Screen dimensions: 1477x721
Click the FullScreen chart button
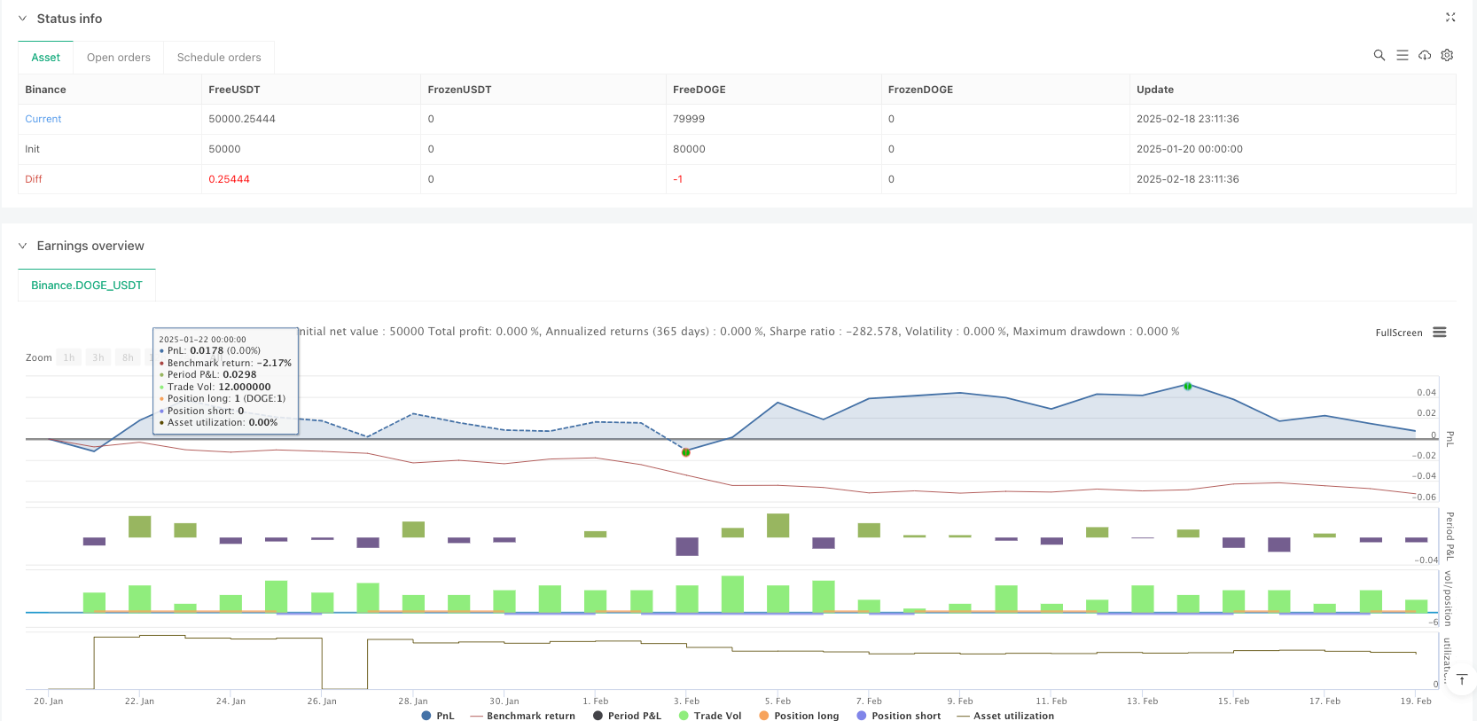pyautogui.click(x=1398, y=333)
